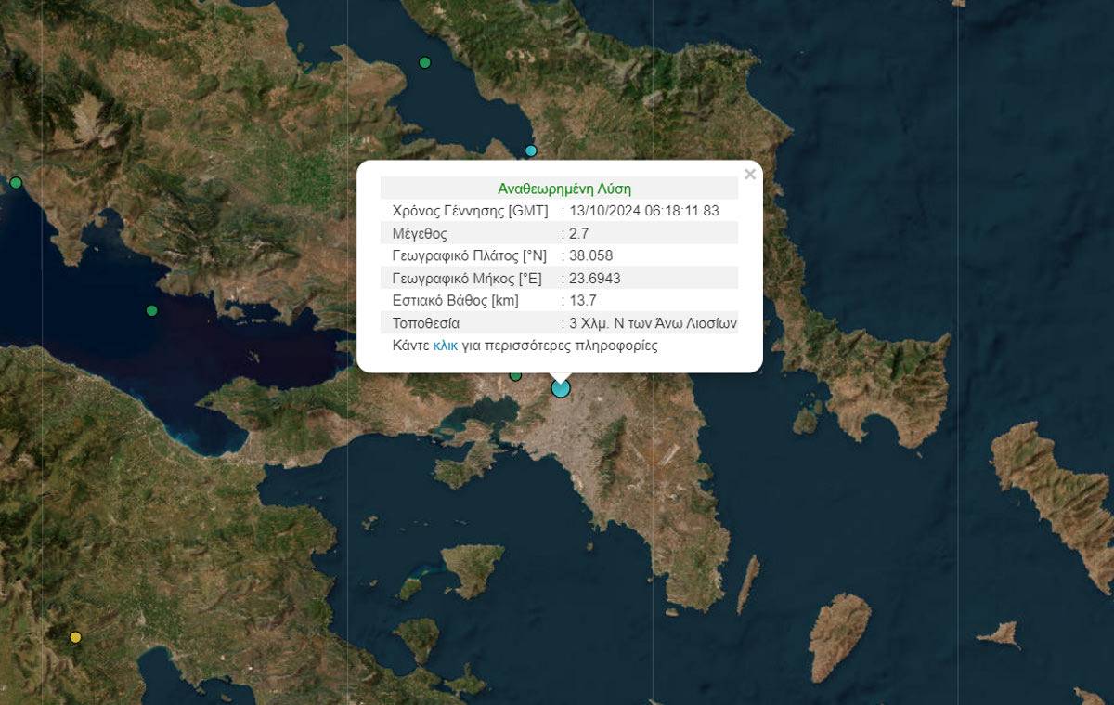
Task: Select the green marker in the northernmost gulf
Action: (x=425, y=63)
